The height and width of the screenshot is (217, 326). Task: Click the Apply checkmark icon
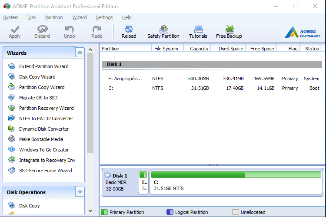15,29
